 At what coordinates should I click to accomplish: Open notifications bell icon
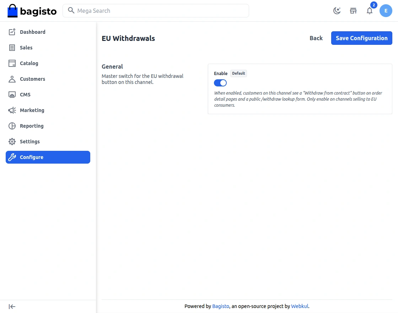tap(370, 11)
